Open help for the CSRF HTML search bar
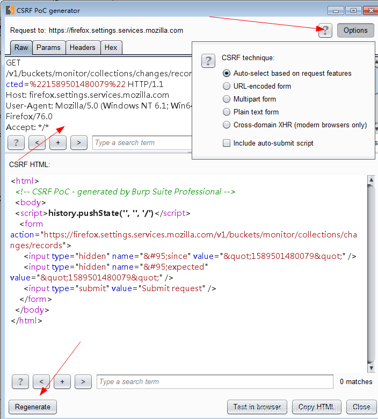 click(20, 381)
